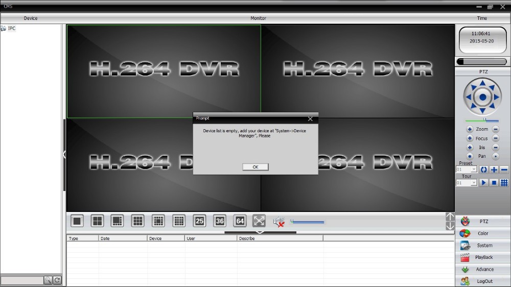
Task: Click the PTZ up direction arrow
Action: [482, 83]
